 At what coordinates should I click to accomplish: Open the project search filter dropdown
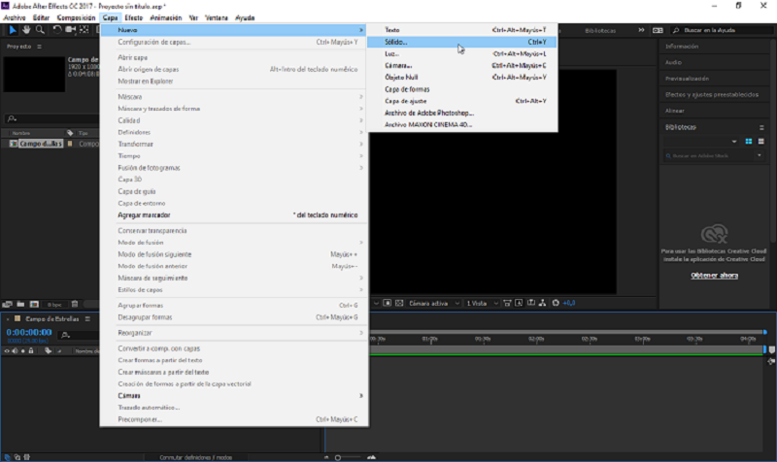[12, 118]
